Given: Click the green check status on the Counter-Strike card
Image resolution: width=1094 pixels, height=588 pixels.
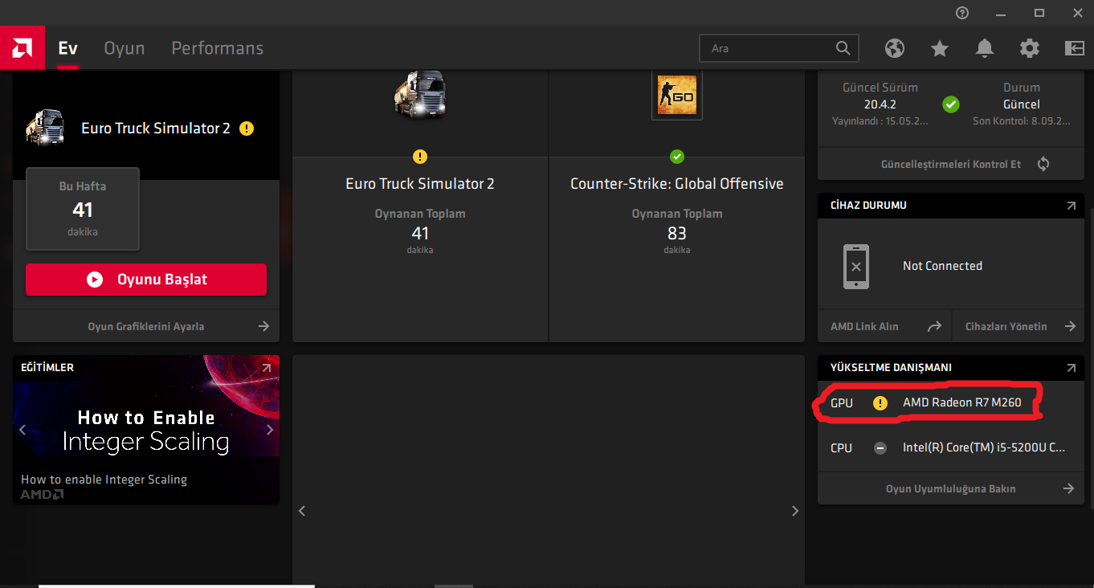Looking at the screenshot, I should pyautogui.click(x=677, y=157).
